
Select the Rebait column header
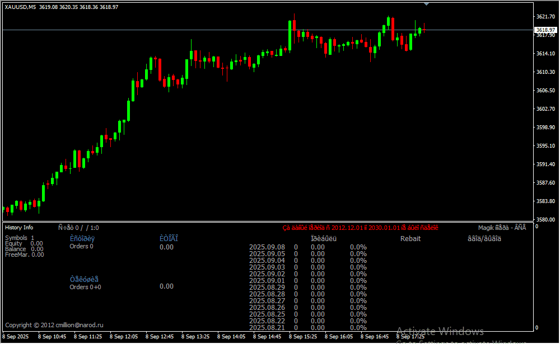pos(410,239)
